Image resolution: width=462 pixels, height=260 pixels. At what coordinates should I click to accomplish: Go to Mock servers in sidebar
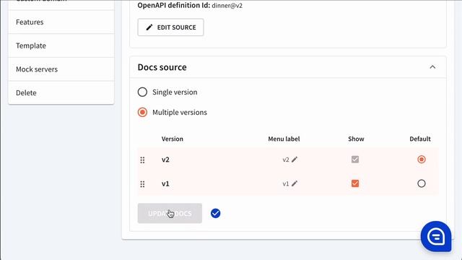[61, 69]
